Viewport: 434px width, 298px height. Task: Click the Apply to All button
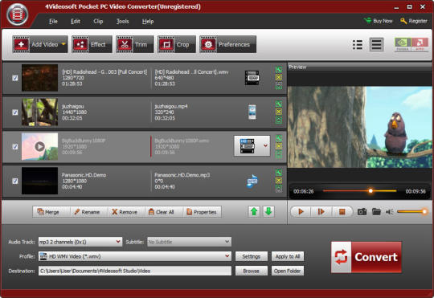click(288, 256)
